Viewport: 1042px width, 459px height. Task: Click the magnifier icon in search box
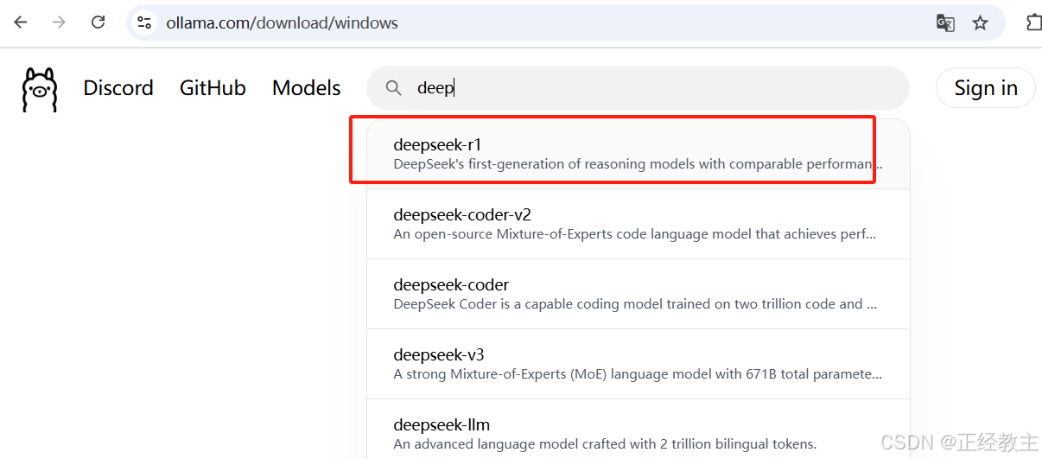pyautogui.click(x=394, y=88)
